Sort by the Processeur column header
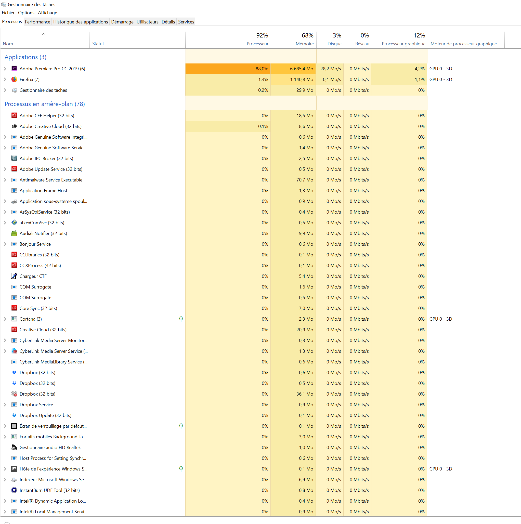The height and width of the screenshot is (524, 521). pyautogui.click(x=228, y=40)
